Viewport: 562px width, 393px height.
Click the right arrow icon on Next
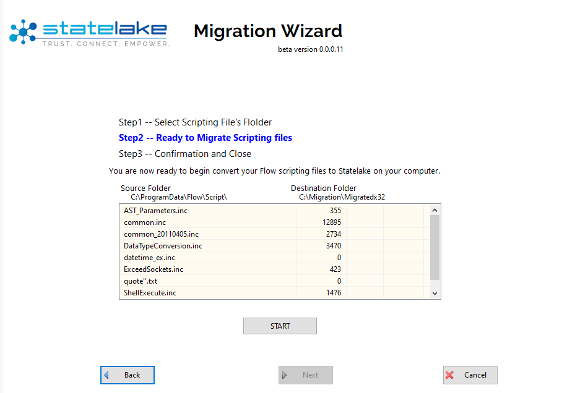[285, 374]
